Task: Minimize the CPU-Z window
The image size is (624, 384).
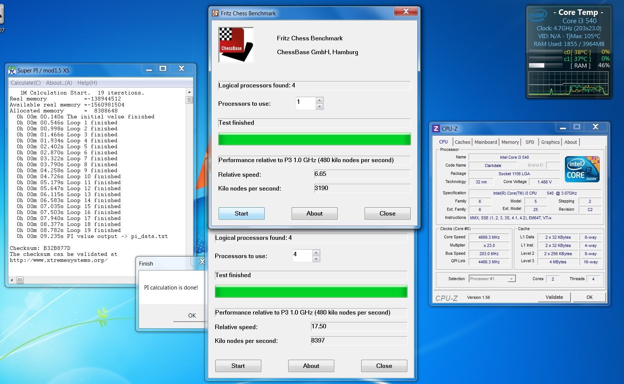Action: tap(563, 127)
